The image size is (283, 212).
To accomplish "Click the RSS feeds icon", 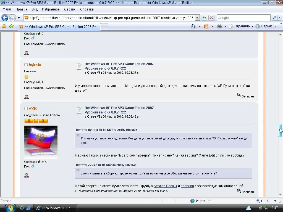I will point(206,26).
